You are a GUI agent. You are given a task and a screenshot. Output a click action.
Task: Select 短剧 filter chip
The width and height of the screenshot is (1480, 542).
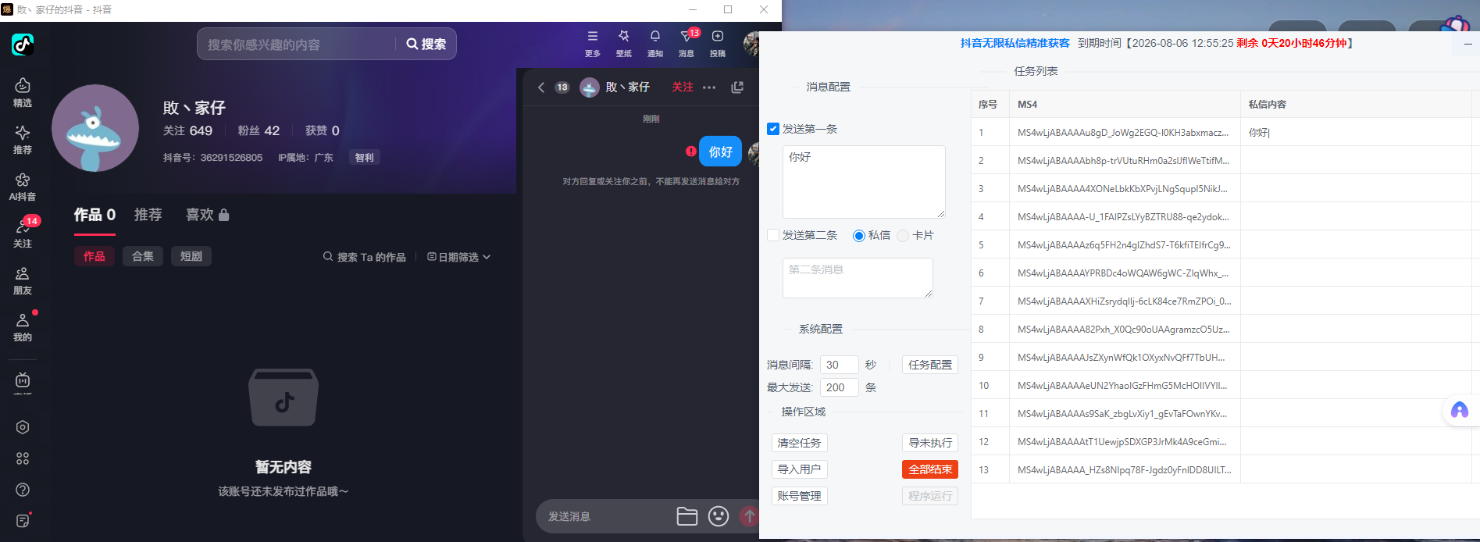[191, 256]
